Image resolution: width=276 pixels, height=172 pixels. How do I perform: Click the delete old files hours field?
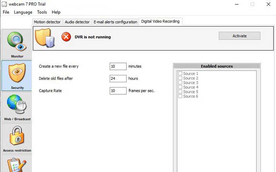click(118, 78)
